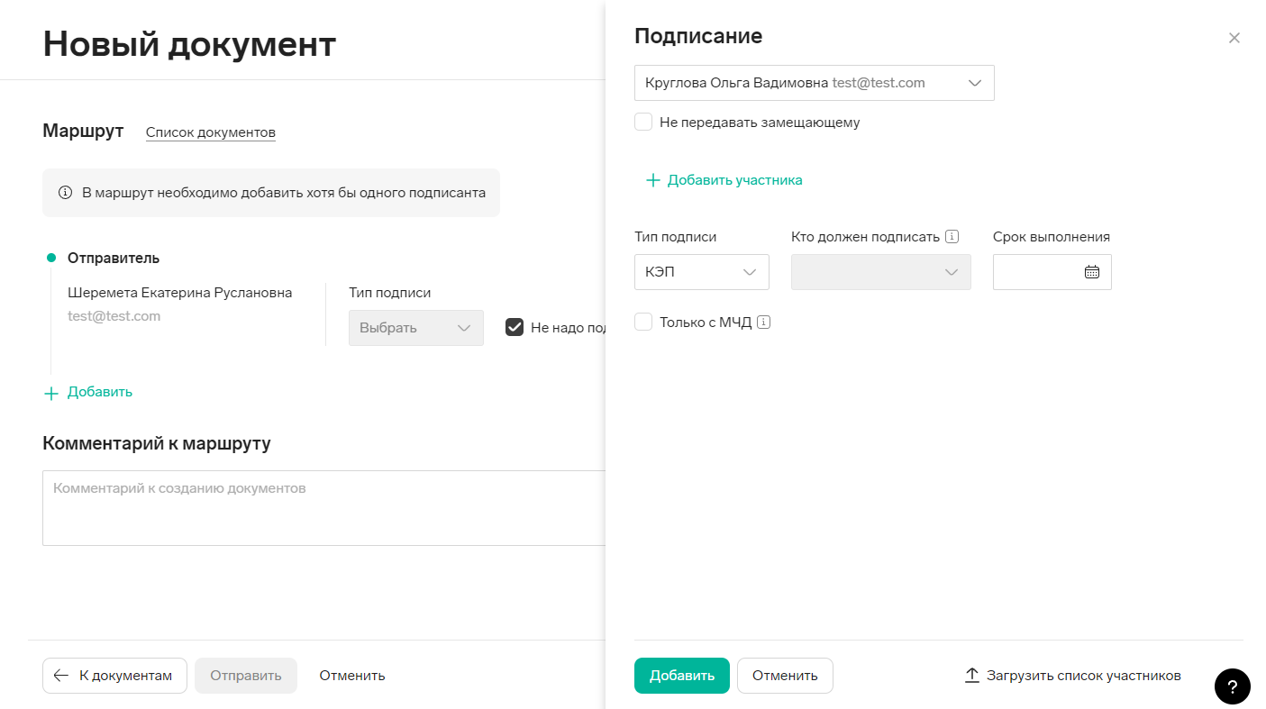Click the info icon in the route warning

tap(65, 193)
